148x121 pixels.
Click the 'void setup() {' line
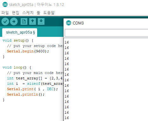pos(18,40)
